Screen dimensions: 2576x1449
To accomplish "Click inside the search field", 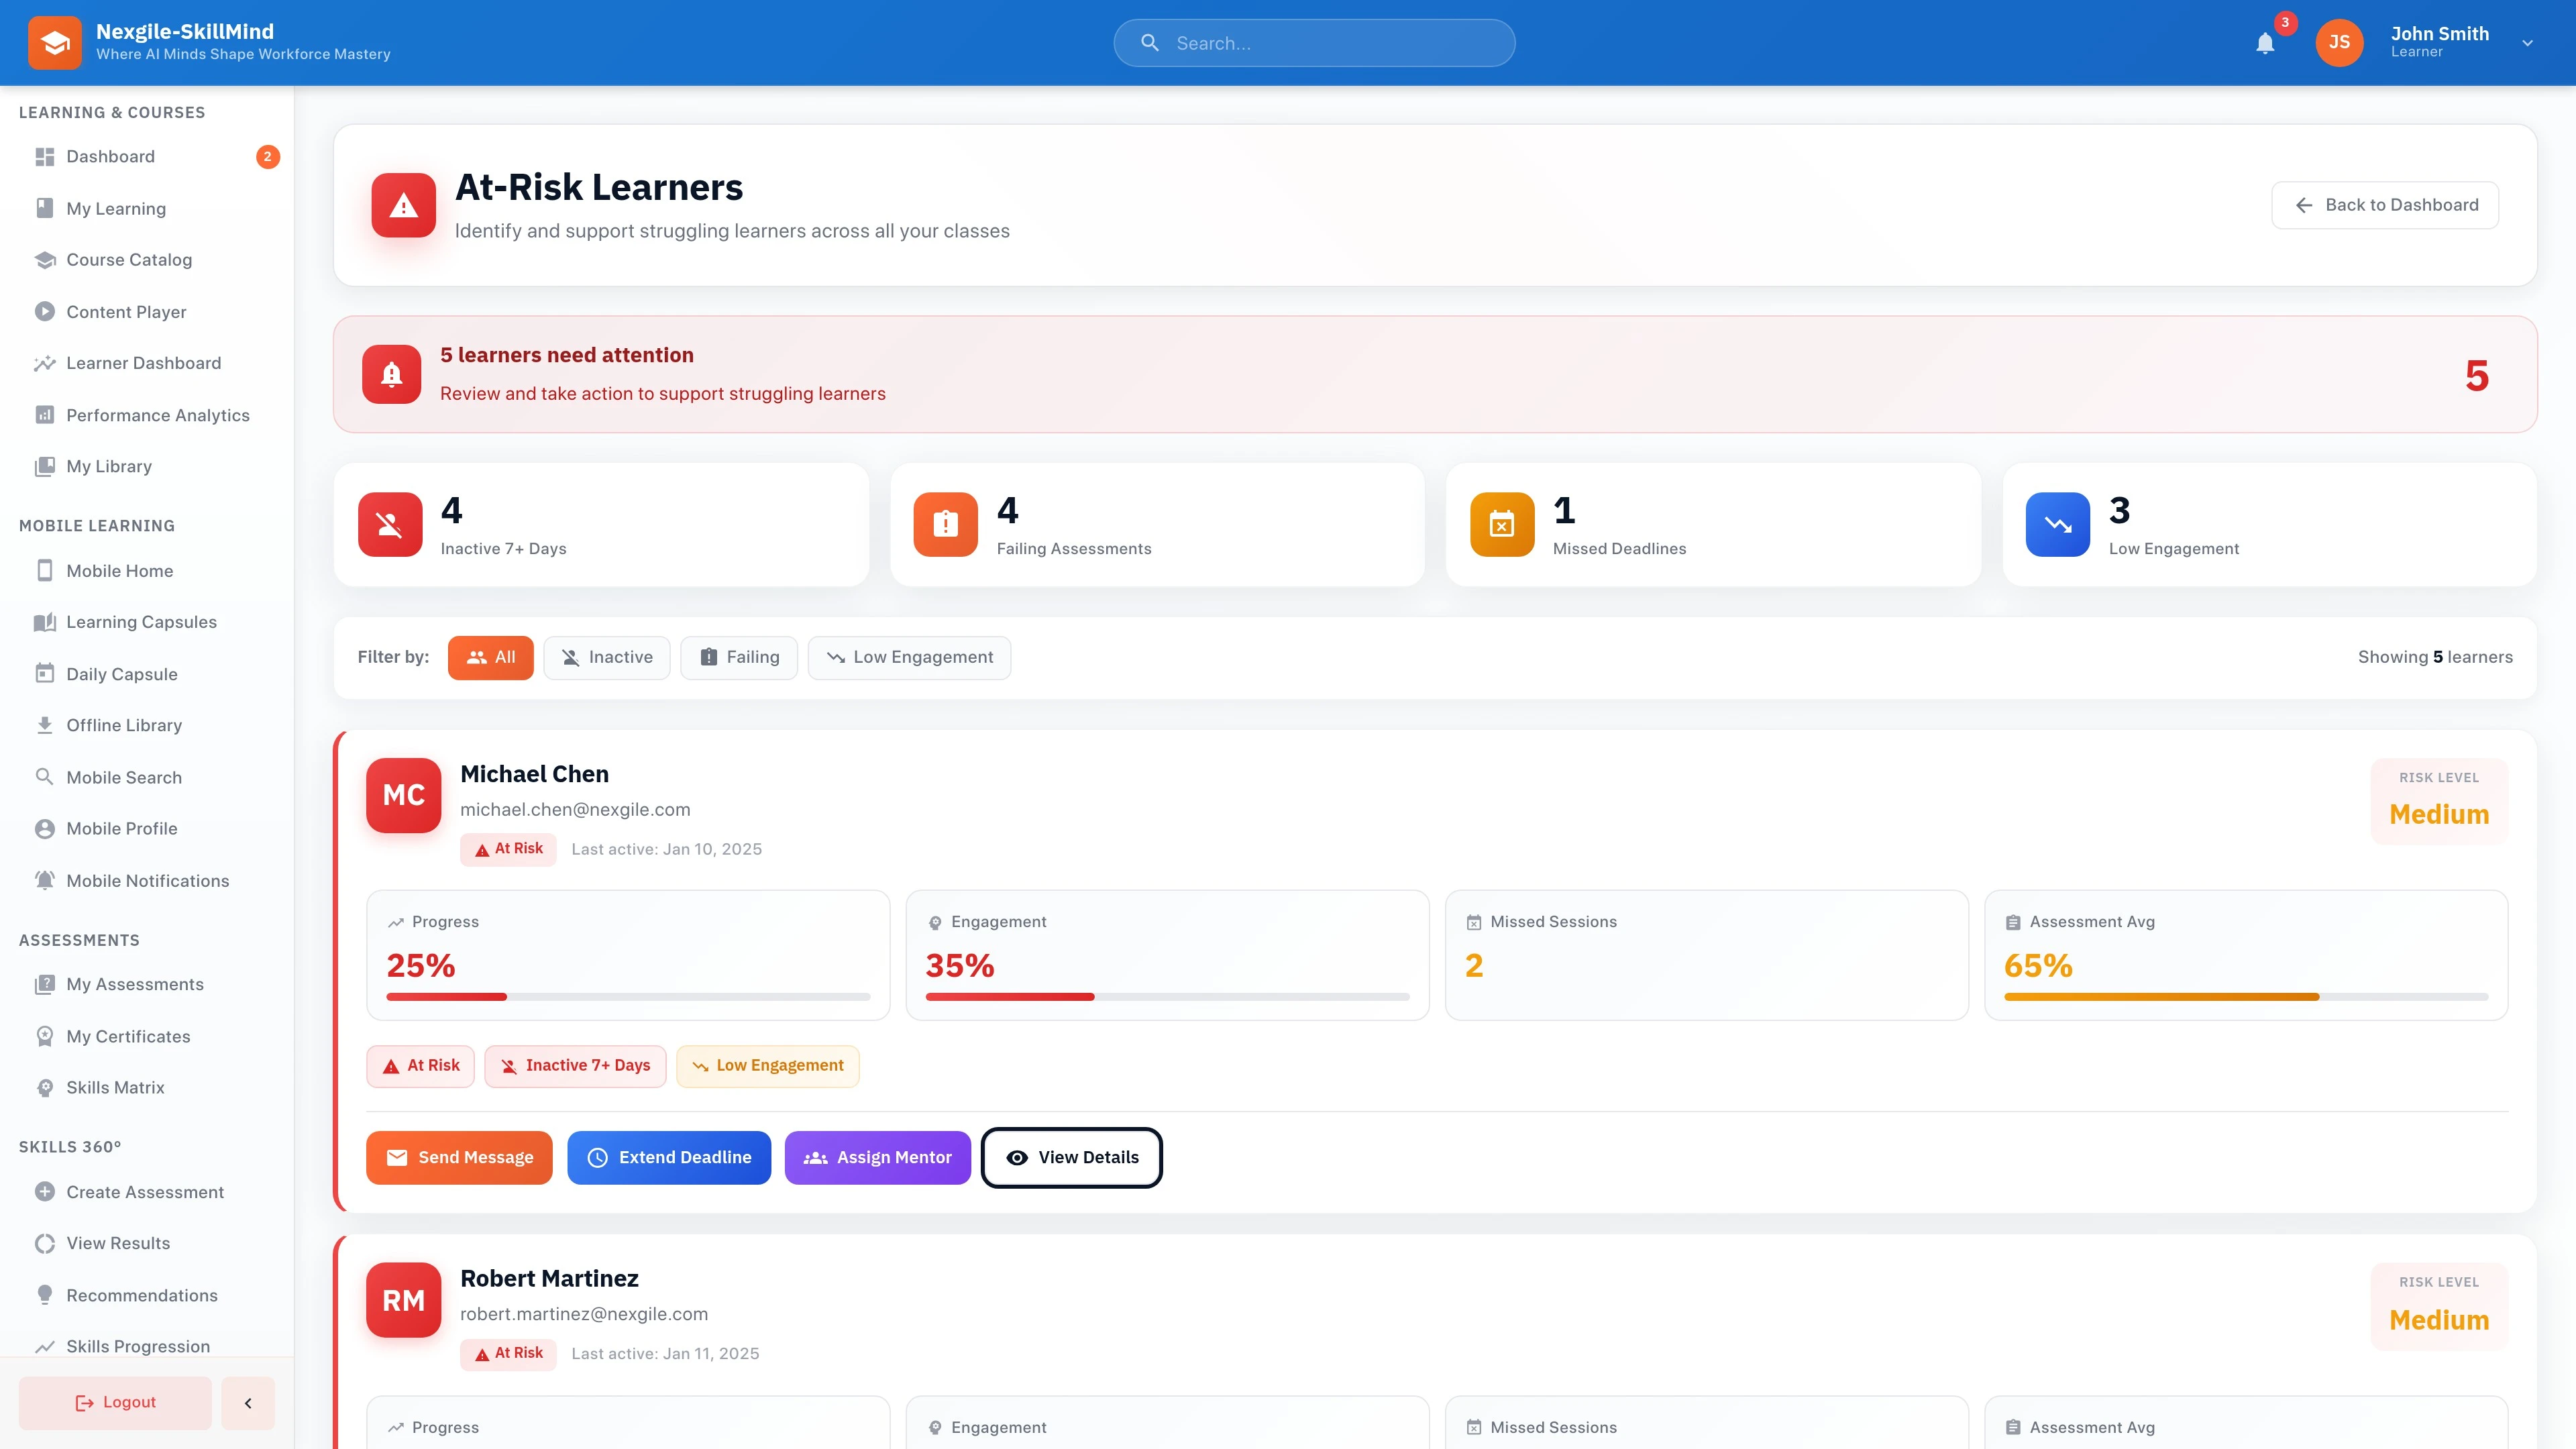I will click(1313, 43).
